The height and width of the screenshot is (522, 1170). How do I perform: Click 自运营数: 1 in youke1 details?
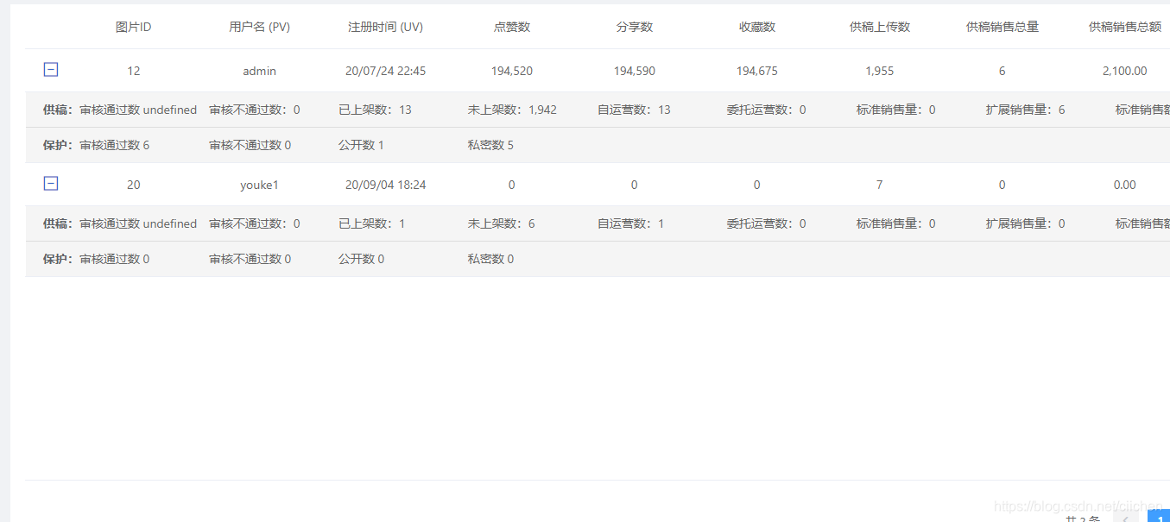coord(631,223)
